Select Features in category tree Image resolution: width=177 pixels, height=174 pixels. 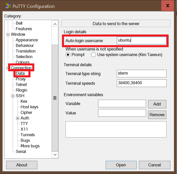point(24,29)
